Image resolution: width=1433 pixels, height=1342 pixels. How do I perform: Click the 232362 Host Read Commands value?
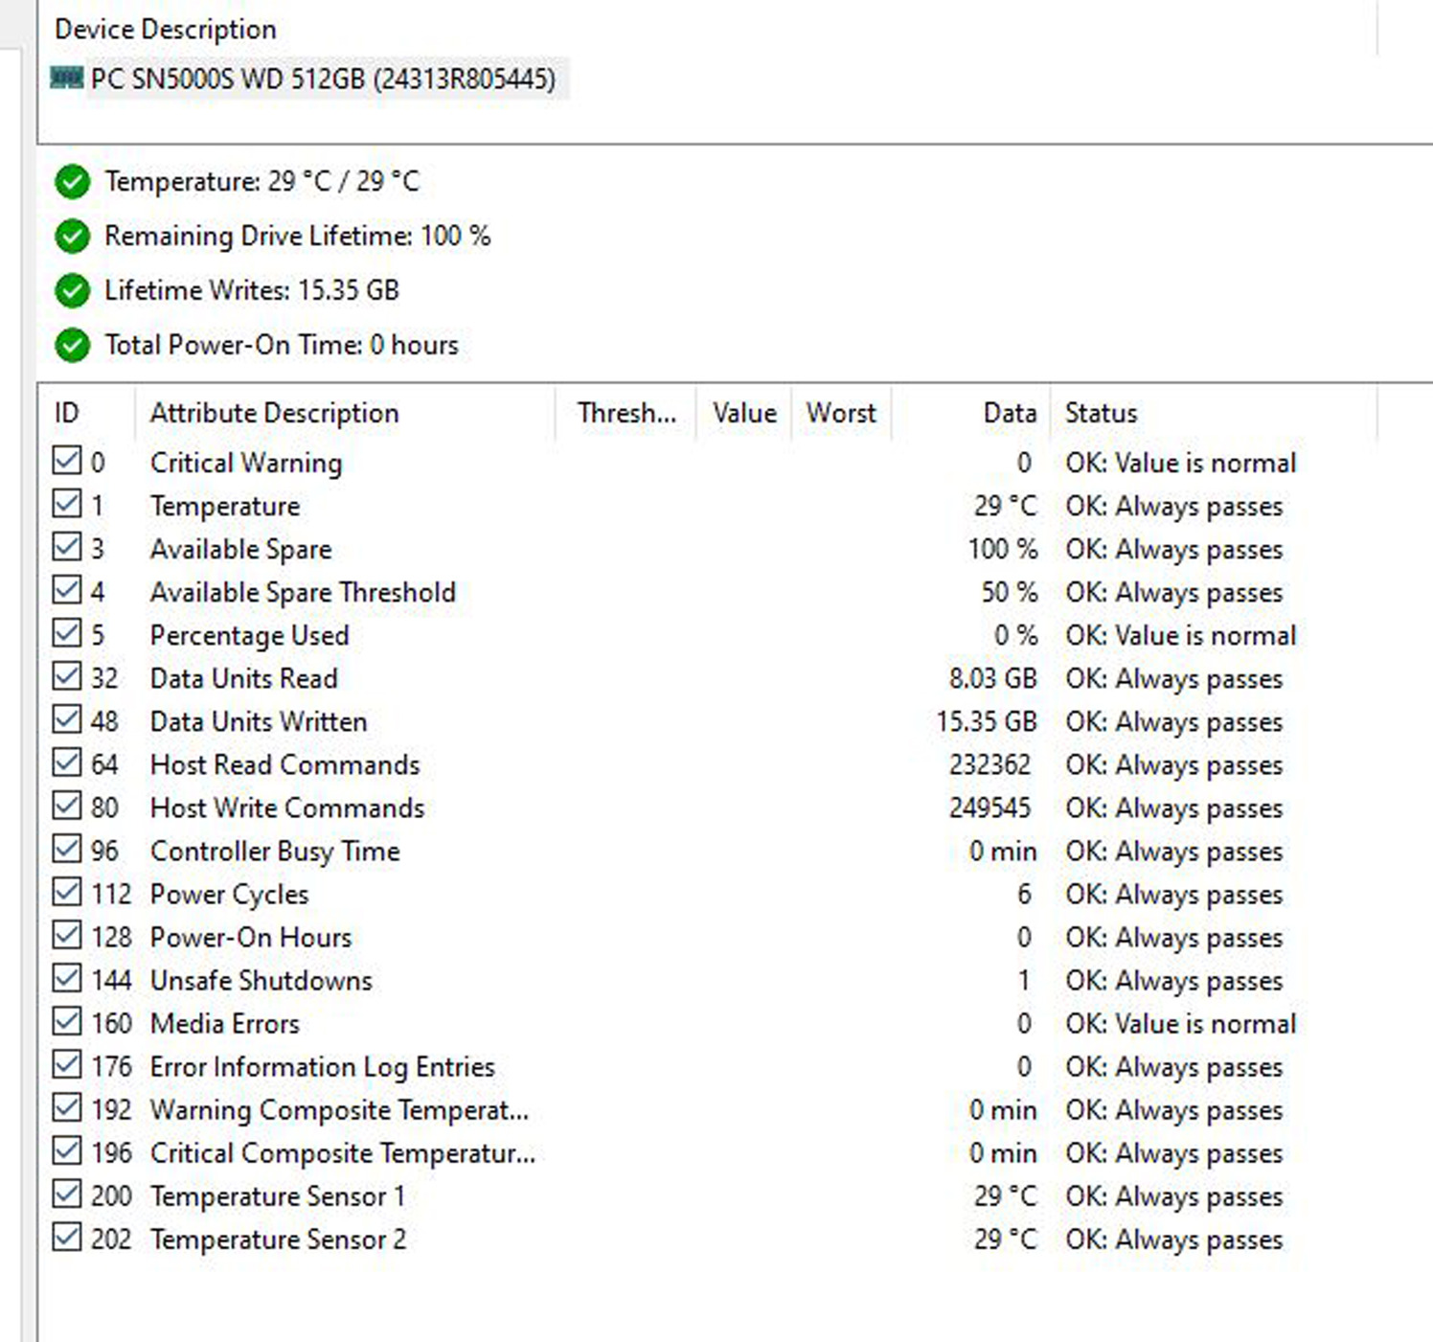[x=989, y=764]
